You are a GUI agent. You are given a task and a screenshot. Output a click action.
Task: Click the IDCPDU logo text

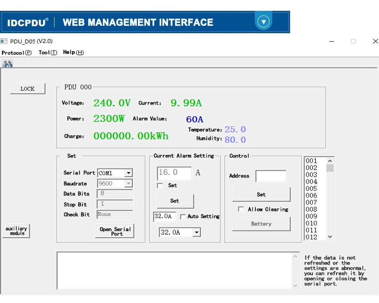pos(27,23)
